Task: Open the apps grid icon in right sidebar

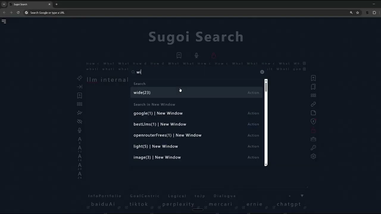Action: click(313, 95)
